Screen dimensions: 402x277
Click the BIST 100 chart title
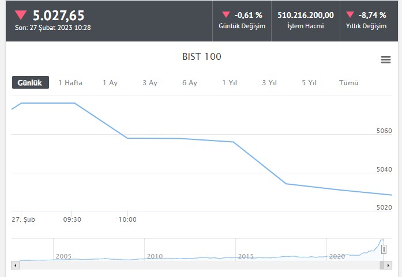pos(202,56)
